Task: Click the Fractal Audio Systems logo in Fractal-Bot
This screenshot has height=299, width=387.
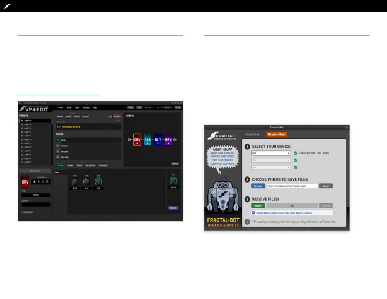Action: [222, 136]
